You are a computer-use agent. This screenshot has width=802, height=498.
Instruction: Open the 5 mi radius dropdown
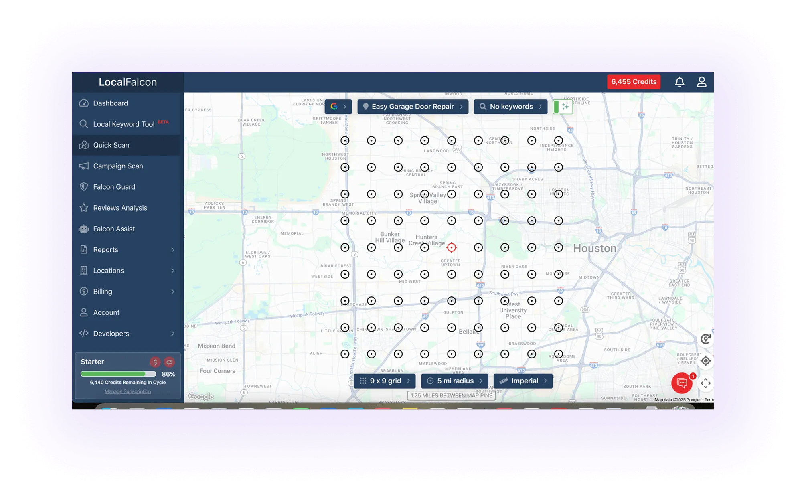tap(455, 381)
